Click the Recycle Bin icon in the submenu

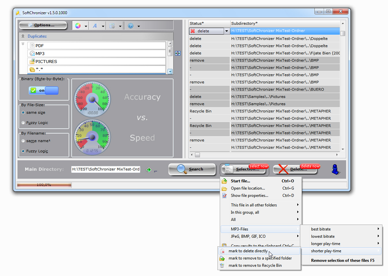tap(222, 266)
